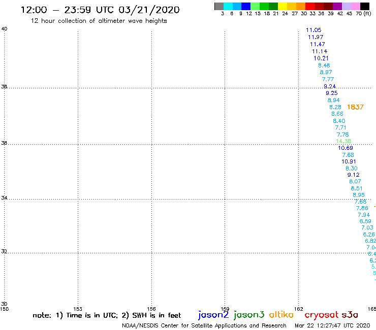
Task: Click the wave height value 7.86
Action: (x=362, y=208)
